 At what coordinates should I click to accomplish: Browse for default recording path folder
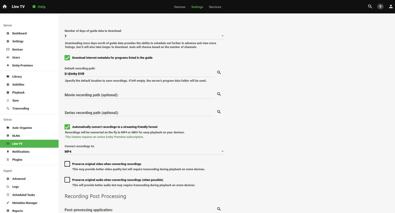coord(219,72)
